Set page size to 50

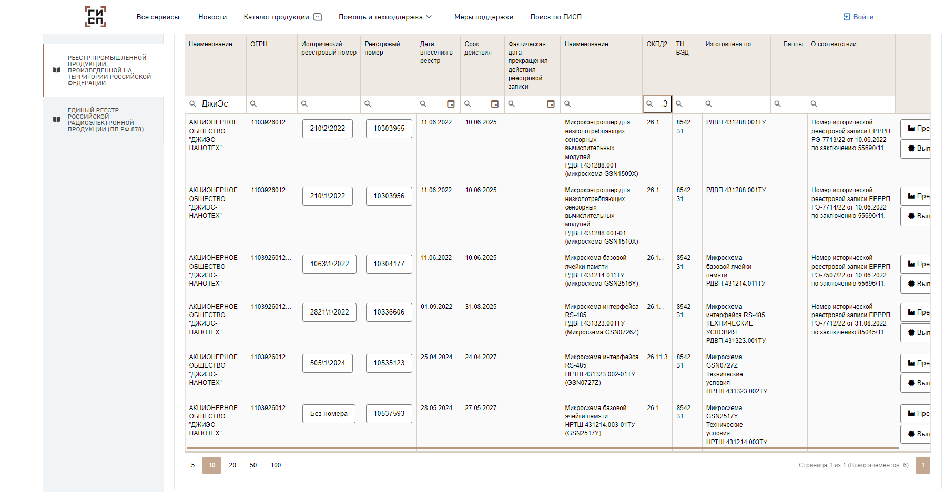click(x=253, y=465)
